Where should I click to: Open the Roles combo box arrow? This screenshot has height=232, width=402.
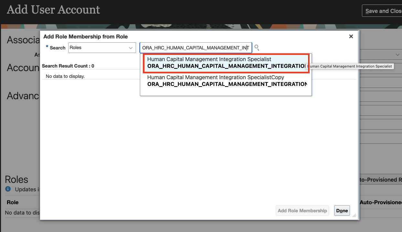click(131, 47)
